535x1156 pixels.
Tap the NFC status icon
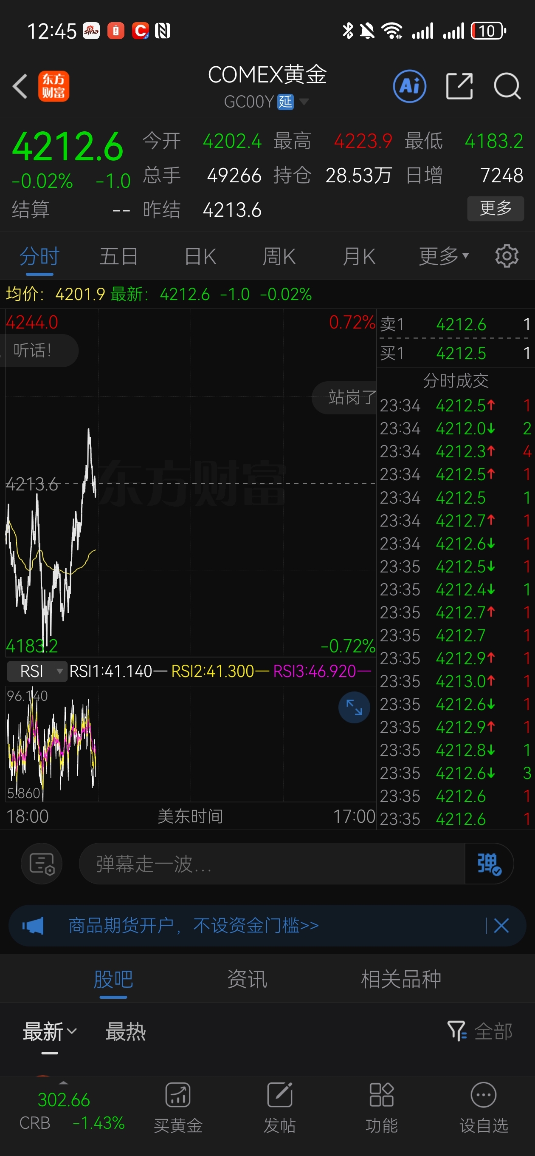coord(162,31)
